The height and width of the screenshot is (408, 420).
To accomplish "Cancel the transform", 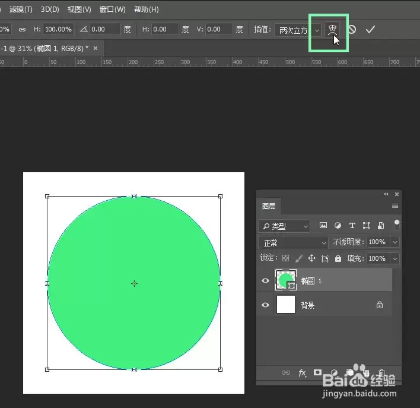I will 352,29.
